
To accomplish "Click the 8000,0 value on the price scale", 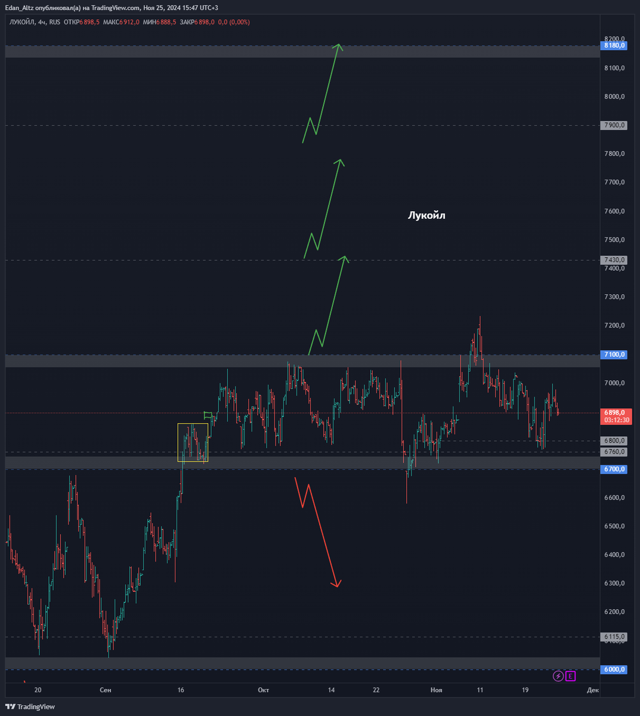I will [614, 97].
